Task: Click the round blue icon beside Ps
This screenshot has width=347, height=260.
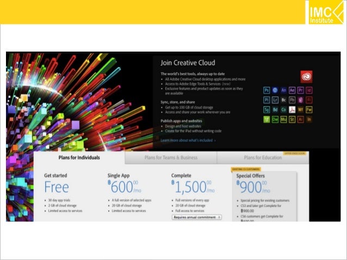Action: (x=275, y=90)
